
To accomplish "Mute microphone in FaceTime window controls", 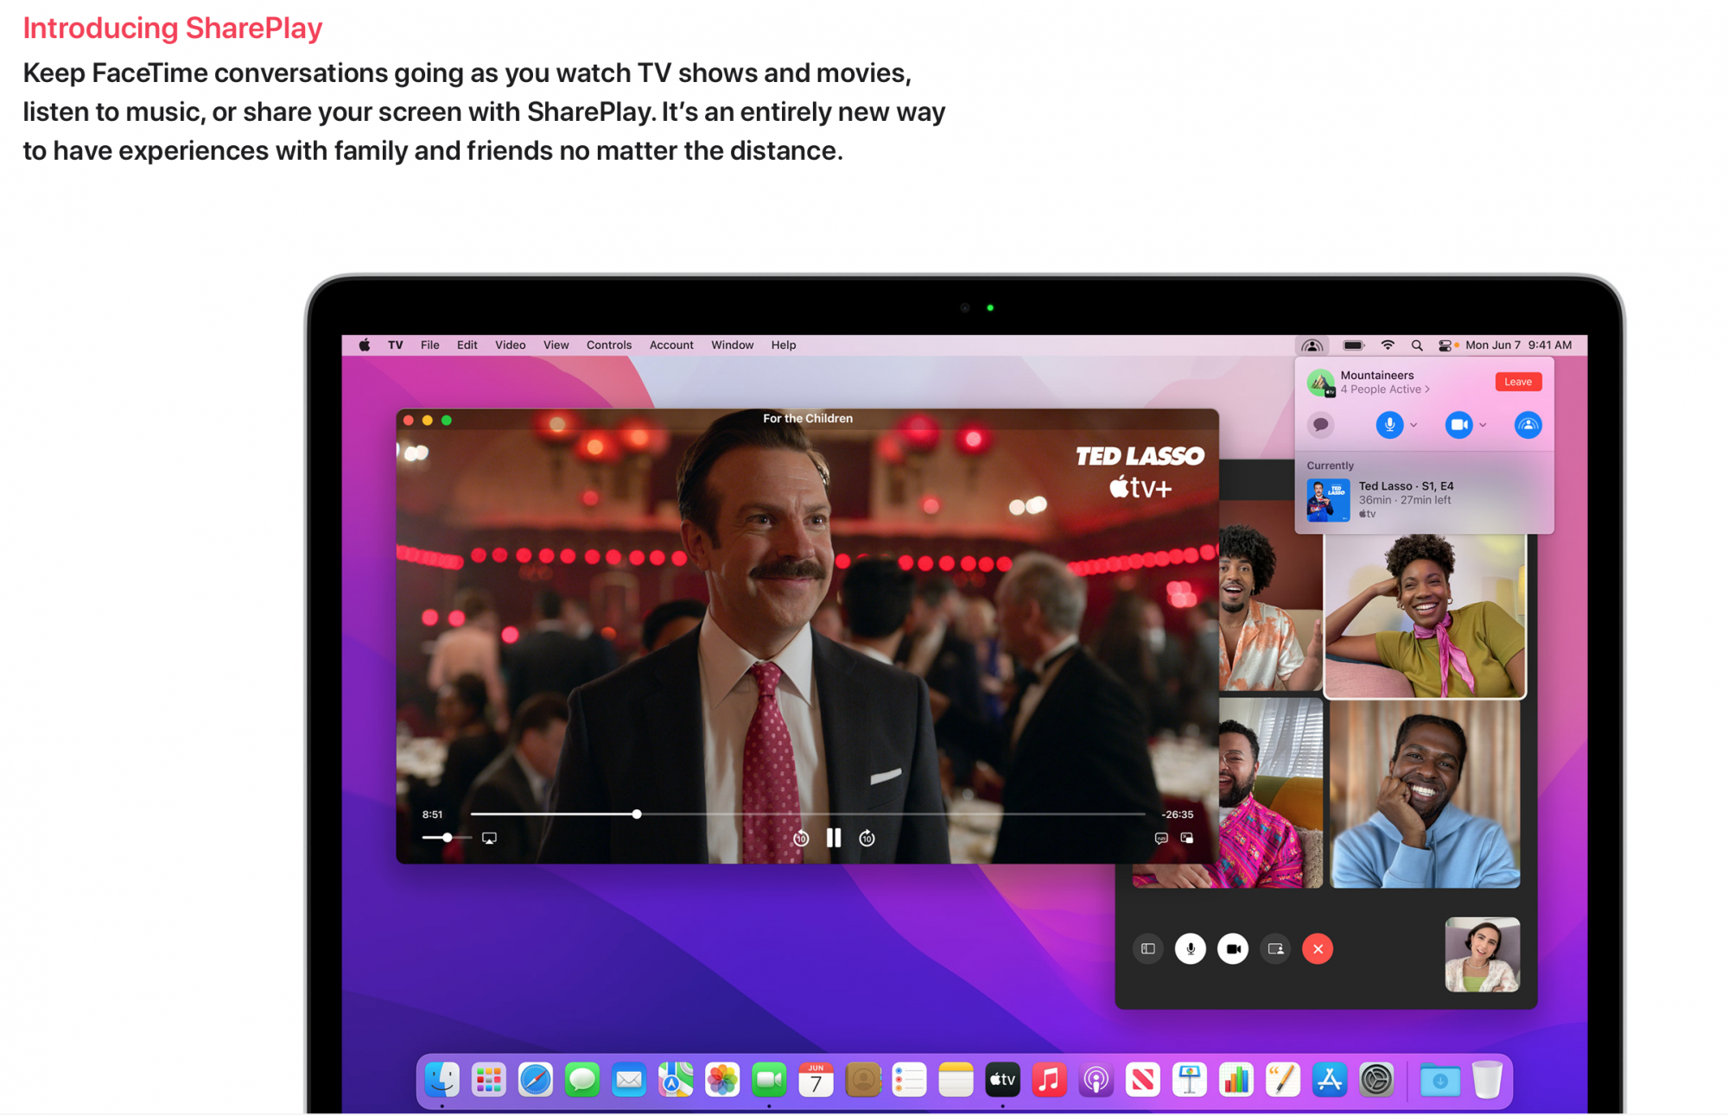I will coord(1190,948).
